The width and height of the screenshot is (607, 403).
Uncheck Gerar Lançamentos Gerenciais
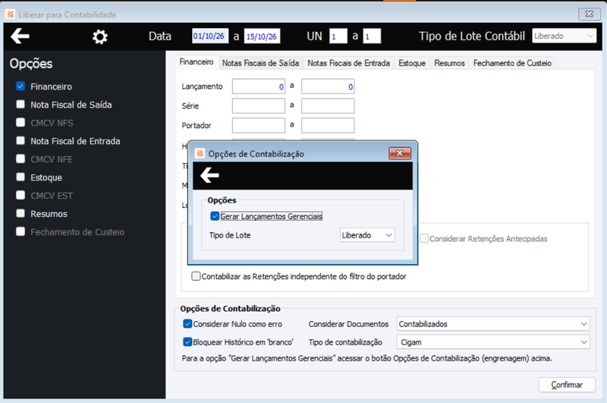point(215,216)
